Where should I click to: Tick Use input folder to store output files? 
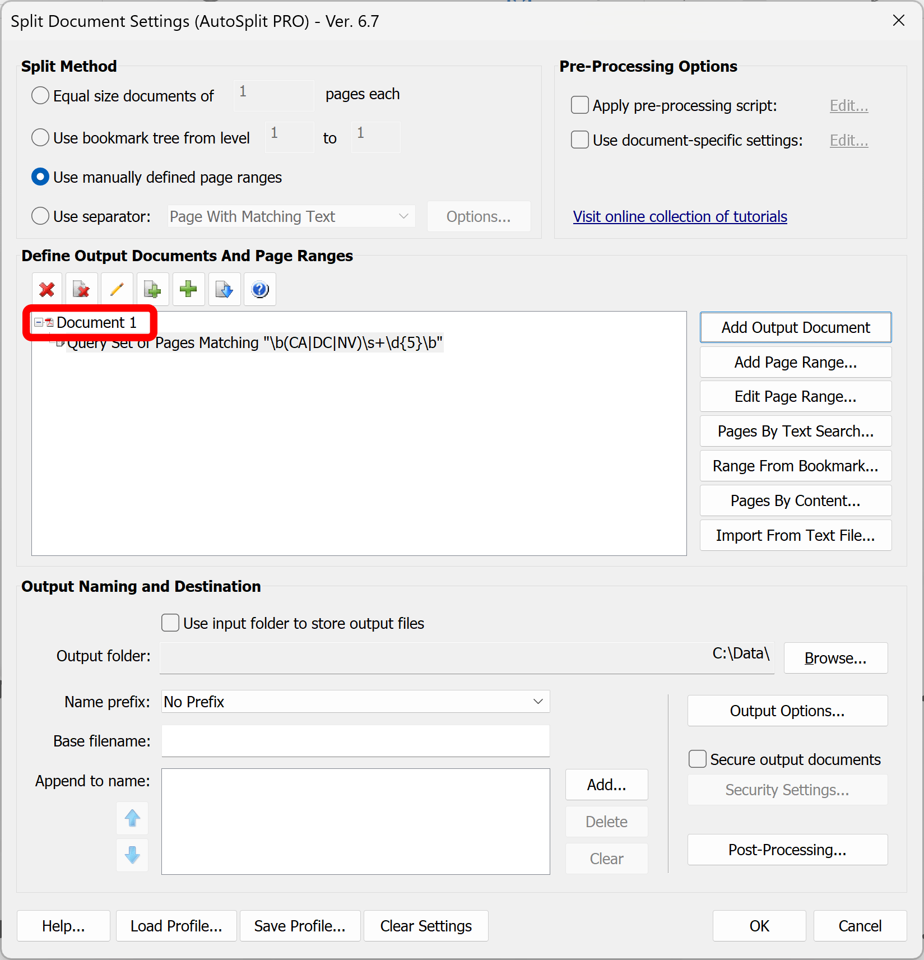[170, 623]
